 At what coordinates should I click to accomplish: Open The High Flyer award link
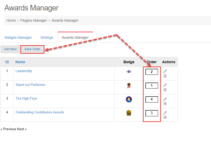point(26,98)
